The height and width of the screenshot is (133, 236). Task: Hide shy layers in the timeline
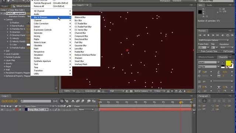(73, 101)
